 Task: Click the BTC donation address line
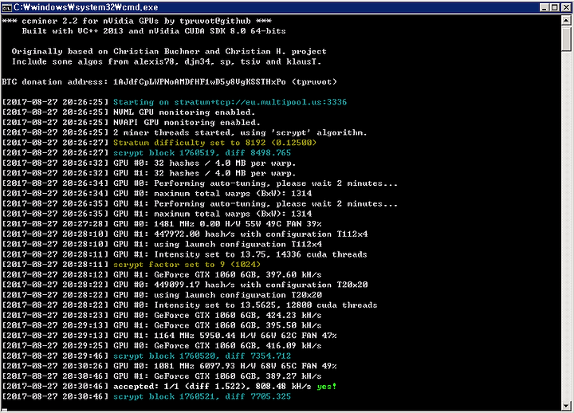[169, 81]
